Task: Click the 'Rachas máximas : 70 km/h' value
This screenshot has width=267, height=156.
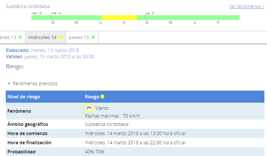Action: point(112,116)
